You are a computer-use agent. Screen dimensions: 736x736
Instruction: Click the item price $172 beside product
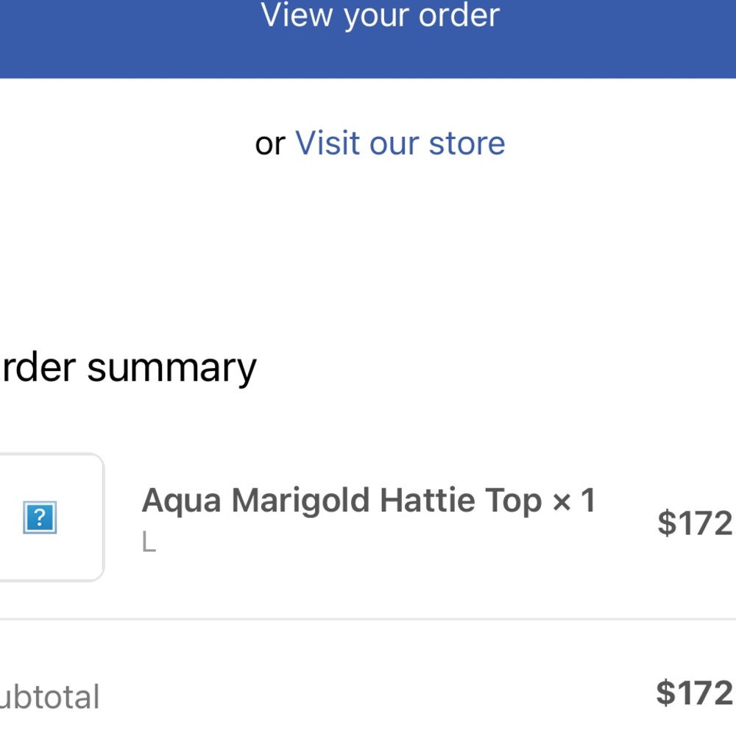(x=696, y=523)
